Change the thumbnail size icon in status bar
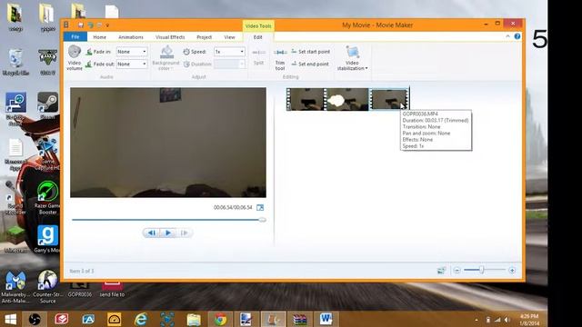 (x=441, y=271)
